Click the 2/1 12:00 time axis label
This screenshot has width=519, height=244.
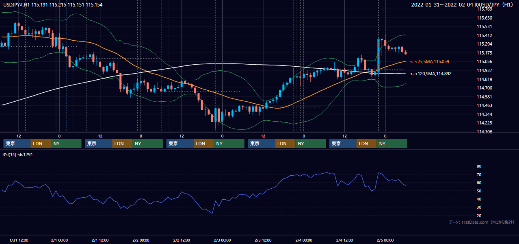point(100,240)
